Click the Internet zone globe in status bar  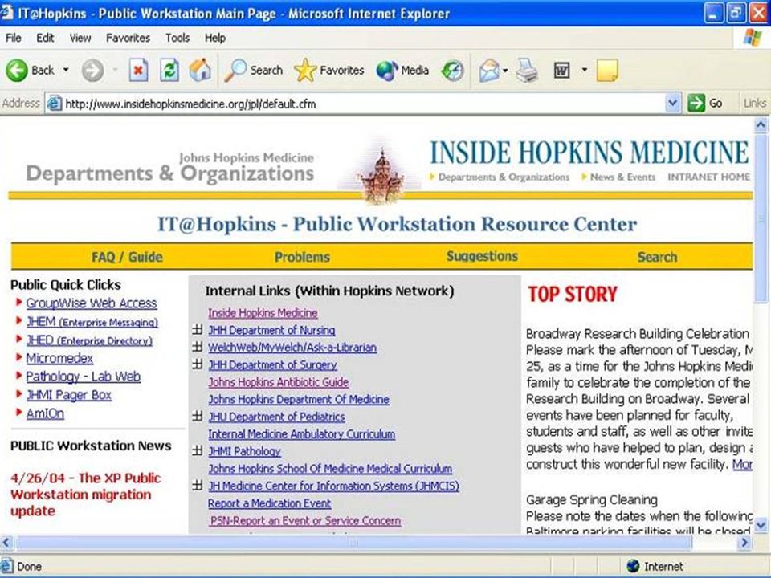point(634,566)
